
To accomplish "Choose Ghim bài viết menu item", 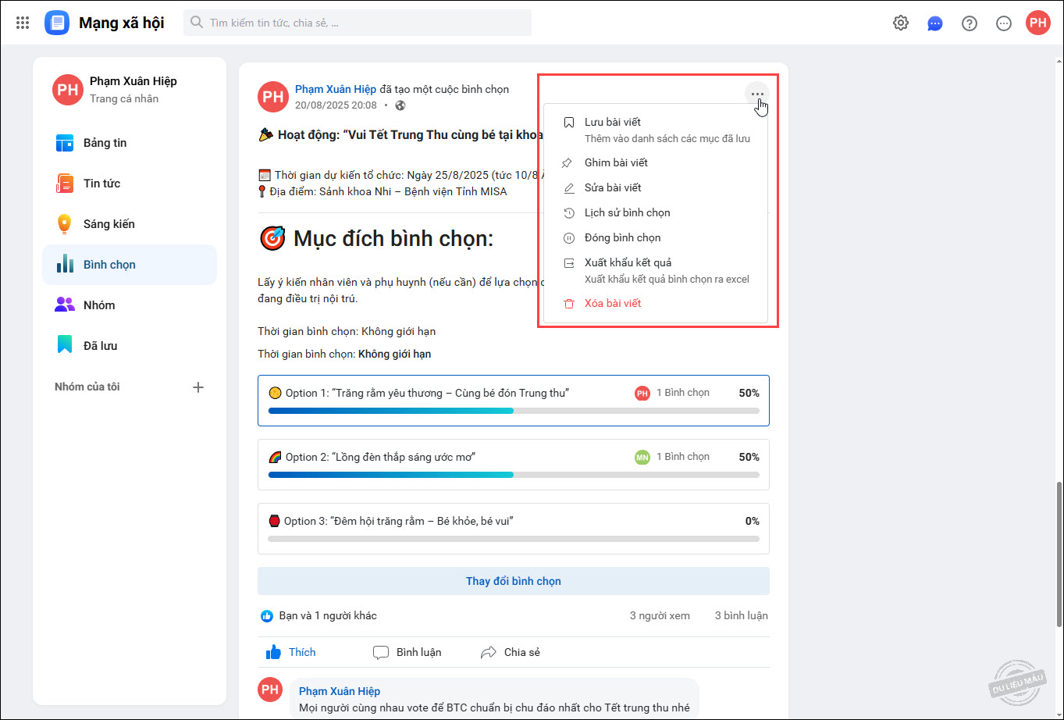I will (656, 162).
